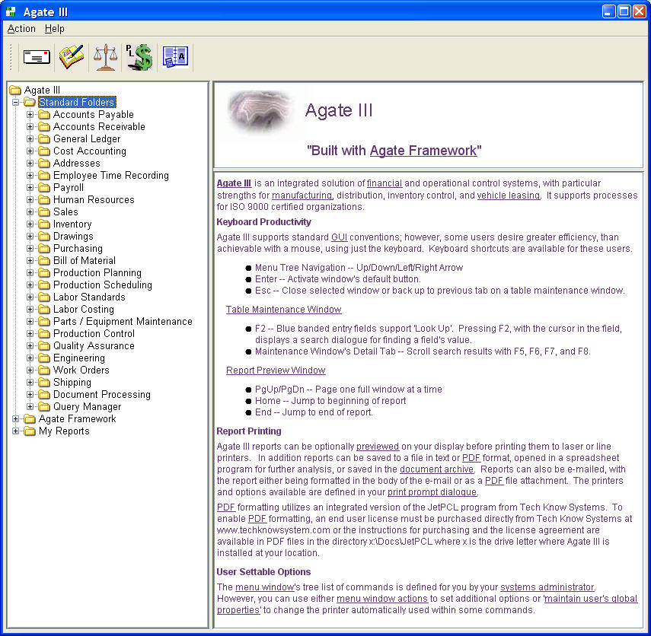Click the balance scales toolbar icon
This screenshot has width=651, height=636.
105,57
